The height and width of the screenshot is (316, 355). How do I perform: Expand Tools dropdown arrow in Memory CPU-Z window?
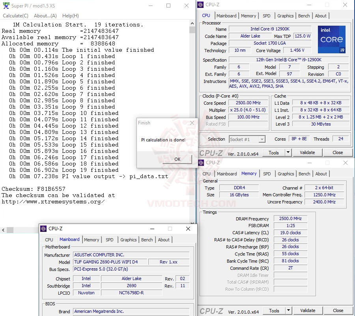(x=288, y=310)
